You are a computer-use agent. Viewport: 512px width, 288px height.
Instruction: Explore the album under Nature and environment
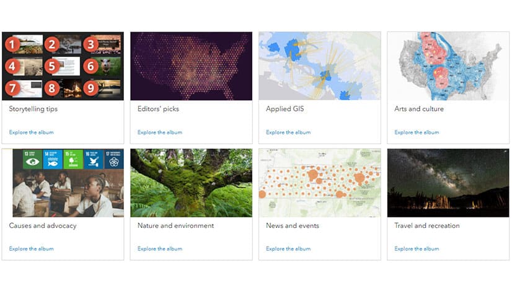coord(159,249)
